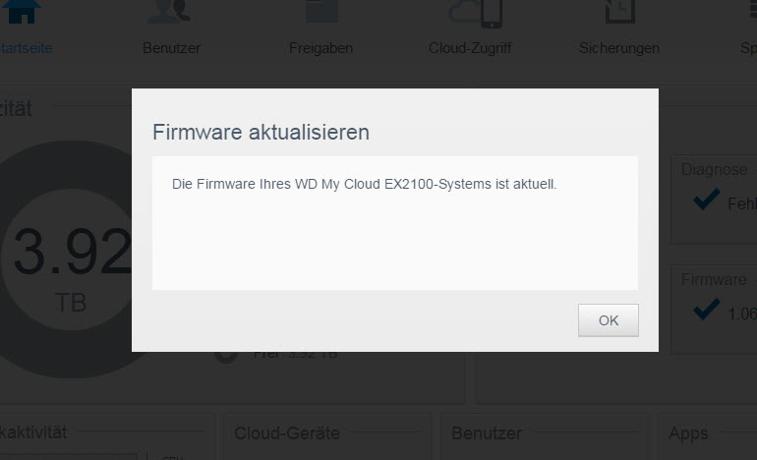Select the Benutzer users icon
The height and width of the screenshot is (460, 757).
tap(170, 12)
